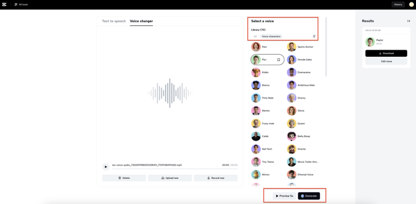Click the user profile avatar
This screenshot has height=204, width=416.
click(411, 4)
